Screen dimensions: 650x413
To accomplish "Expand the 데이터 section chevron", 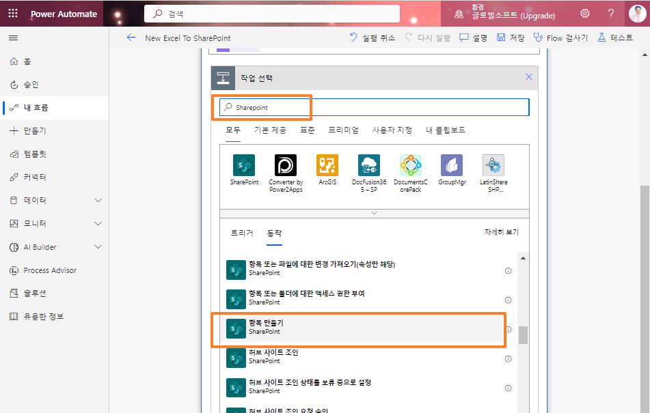I will coord(98,200).
